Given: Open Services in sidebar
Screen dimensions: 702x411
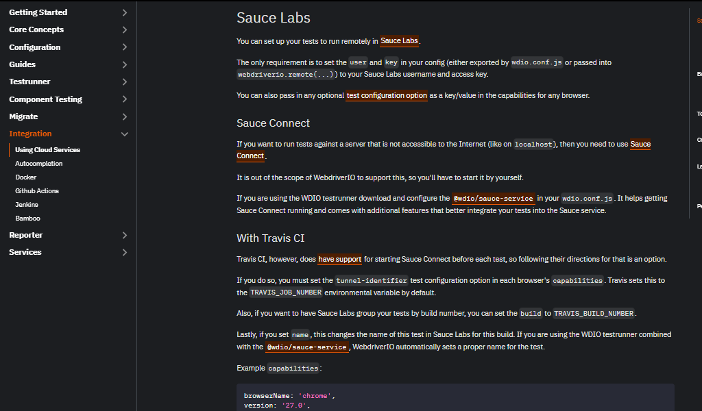Looking at the screenshot, I should click(25, 252).
